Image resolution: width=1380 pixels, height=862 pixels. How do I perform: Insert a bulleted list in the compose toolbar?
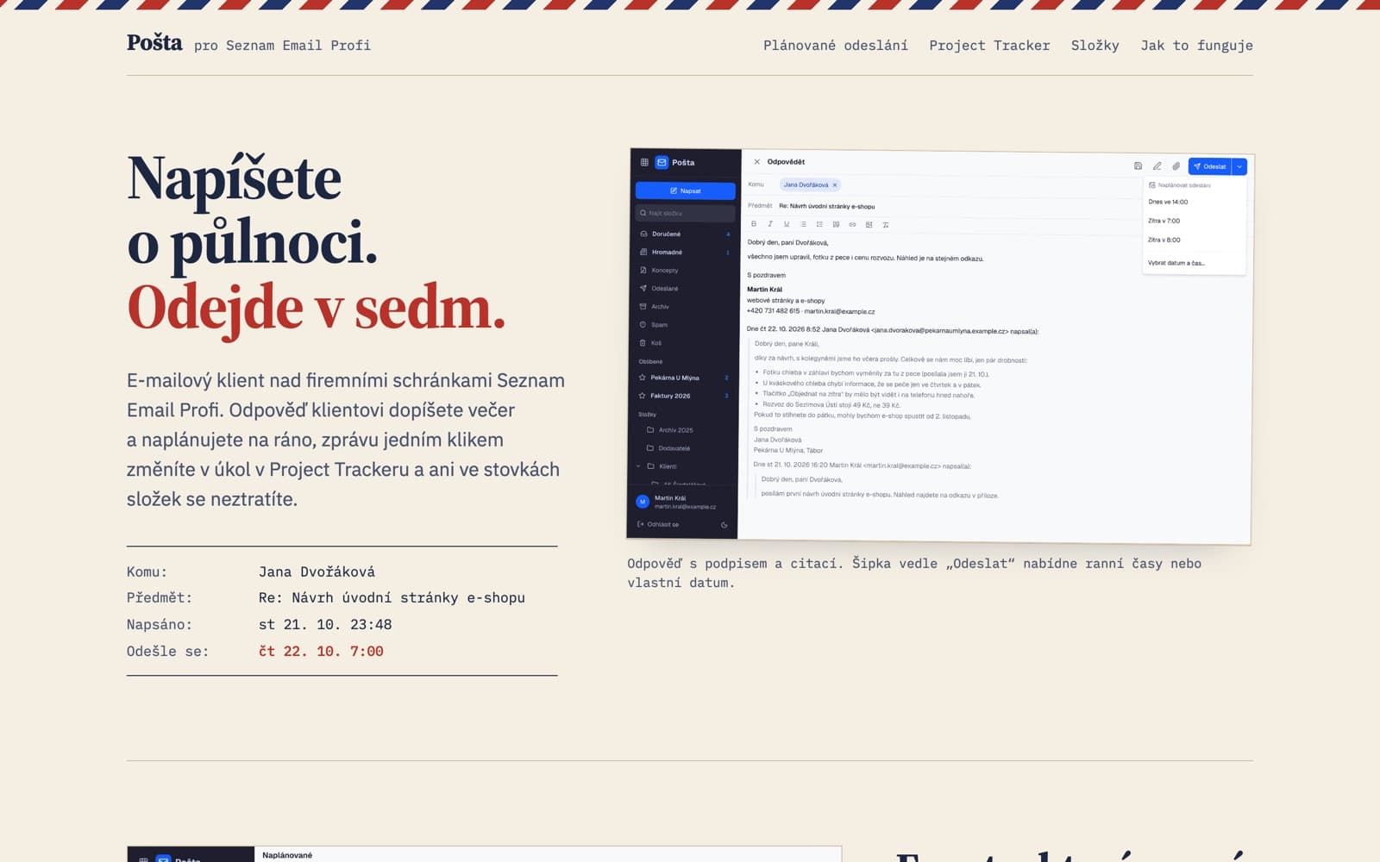pyautogui.click(x=802, y=224)
